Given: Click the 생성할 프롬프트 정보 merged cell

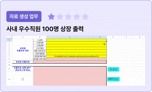Looking at the screenshot, I should coord(23,50).
